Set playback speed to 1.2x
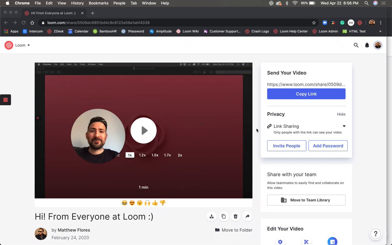 click(x=142, y=155)
